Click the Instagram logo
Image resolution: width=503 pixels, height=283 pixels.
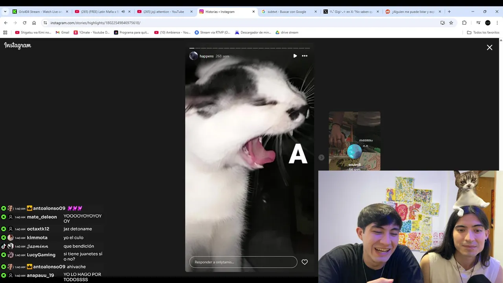click(18, 46)
